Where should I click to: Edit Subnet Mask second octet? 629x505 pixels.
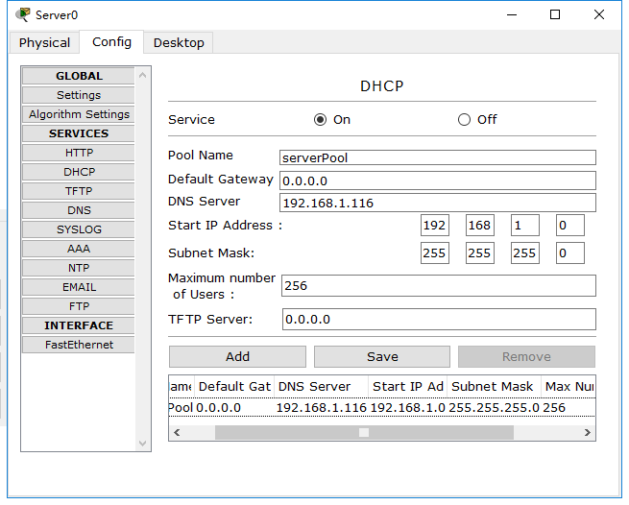coord(480,253)
